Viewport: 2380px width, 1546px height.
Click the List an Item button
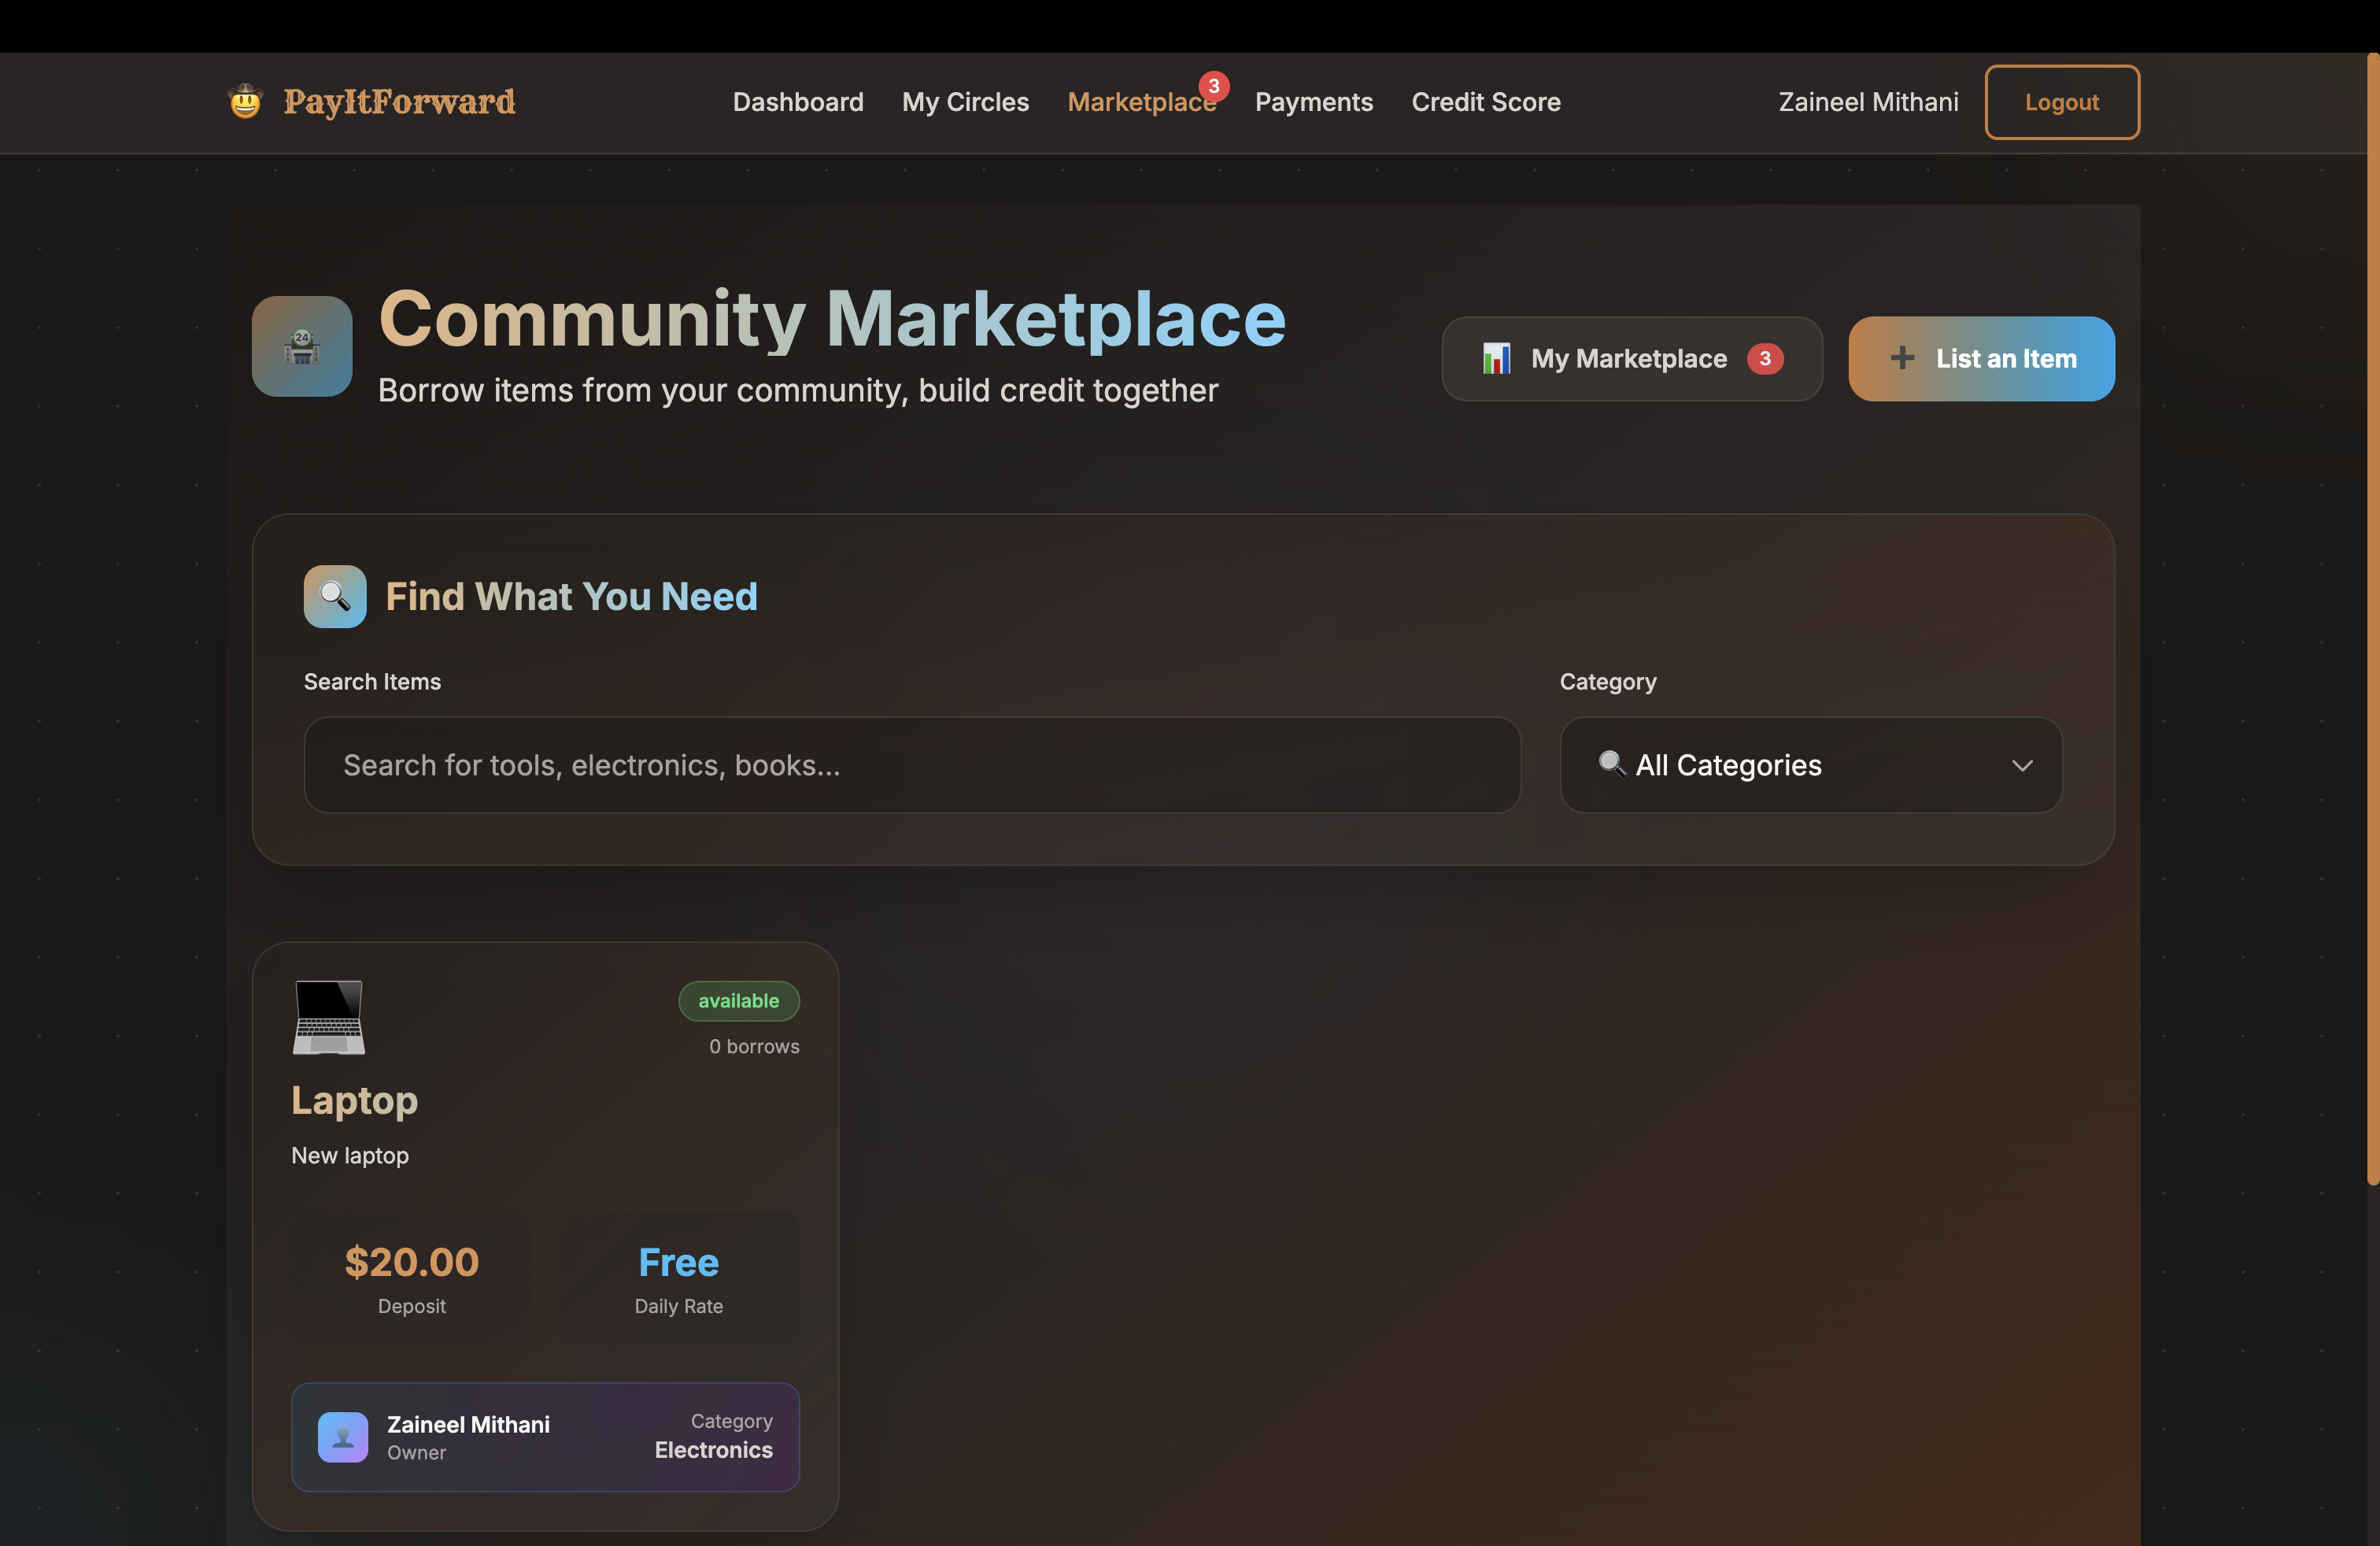point(2005,358)
